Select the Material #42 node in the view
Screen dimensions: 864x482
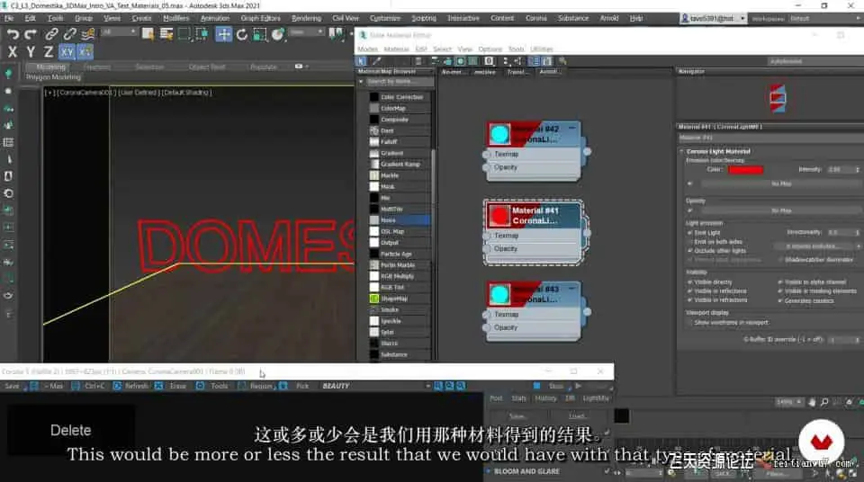point(534,151)
